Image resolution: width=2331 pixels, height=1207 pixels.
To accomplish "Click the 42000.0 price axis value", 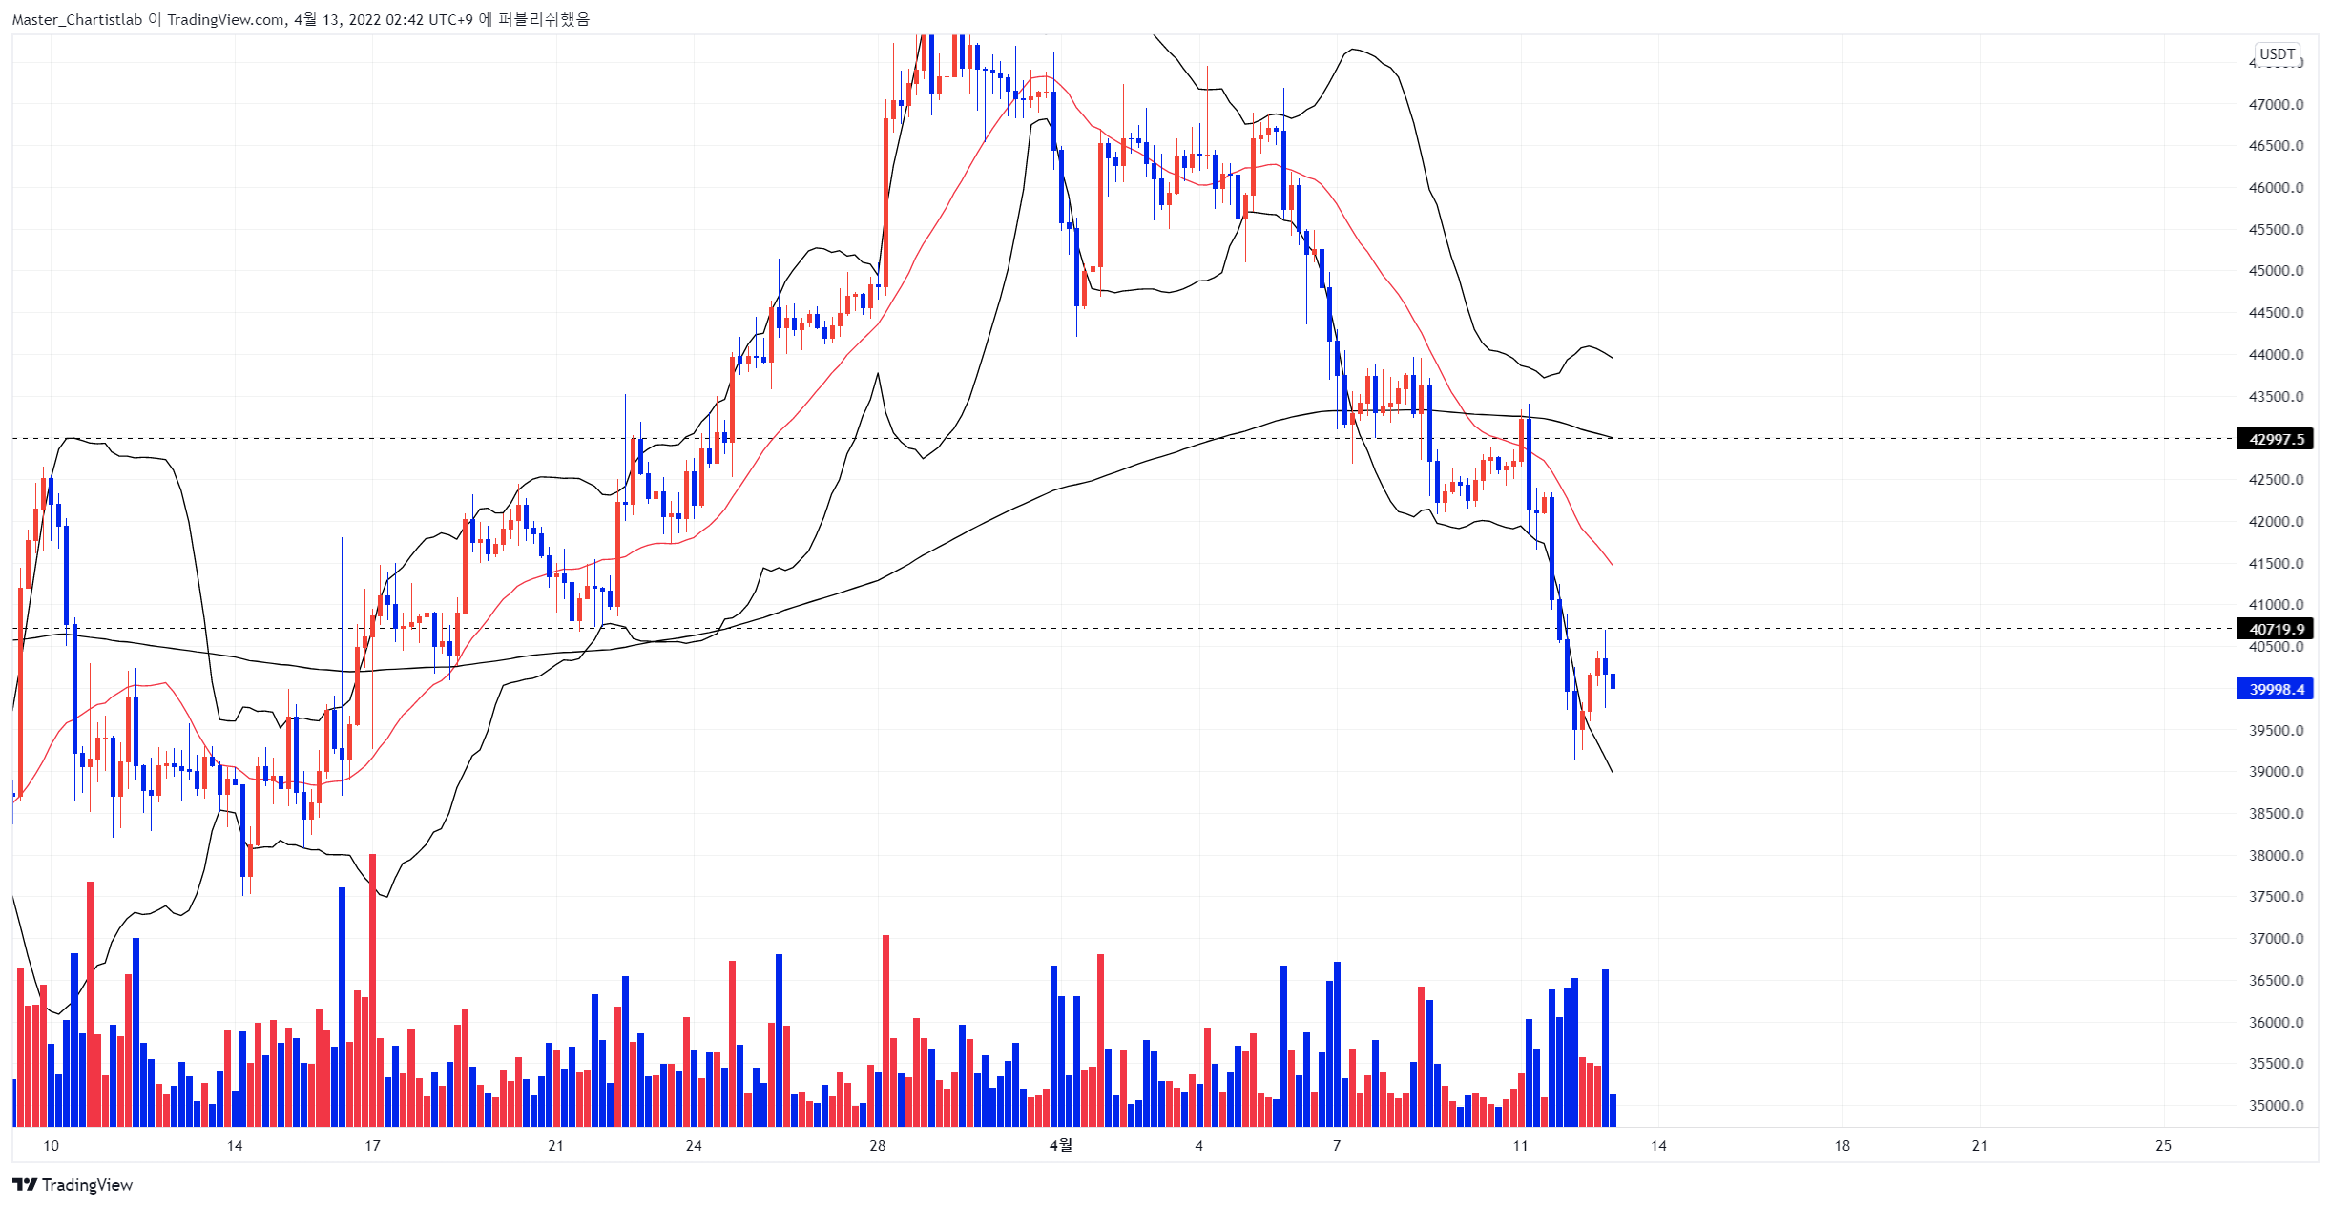I will [2276, 522].
